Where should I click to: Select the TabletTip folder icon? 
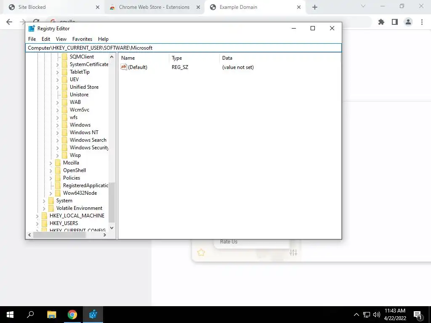(x=64, y=71)
